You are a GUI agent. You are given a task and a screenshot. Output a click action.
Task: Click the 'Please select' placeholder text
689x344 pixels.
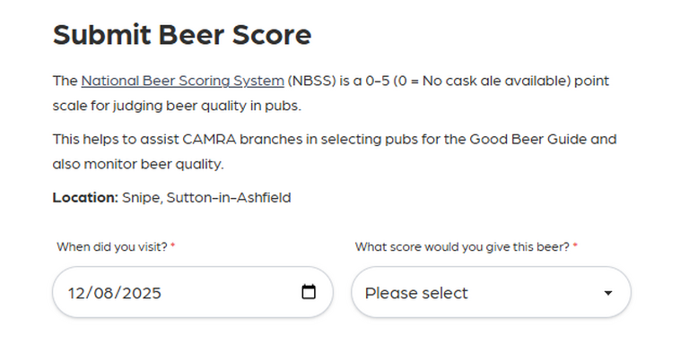pyautogui.click(x=416, y=293)
